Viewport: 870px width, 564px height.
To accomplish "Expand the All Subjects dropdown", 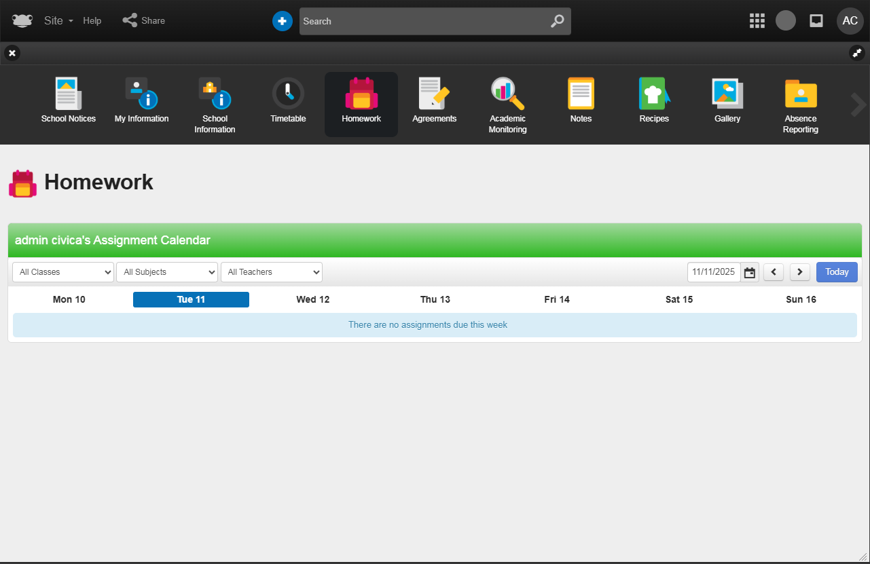I will [x=167, y=272].
